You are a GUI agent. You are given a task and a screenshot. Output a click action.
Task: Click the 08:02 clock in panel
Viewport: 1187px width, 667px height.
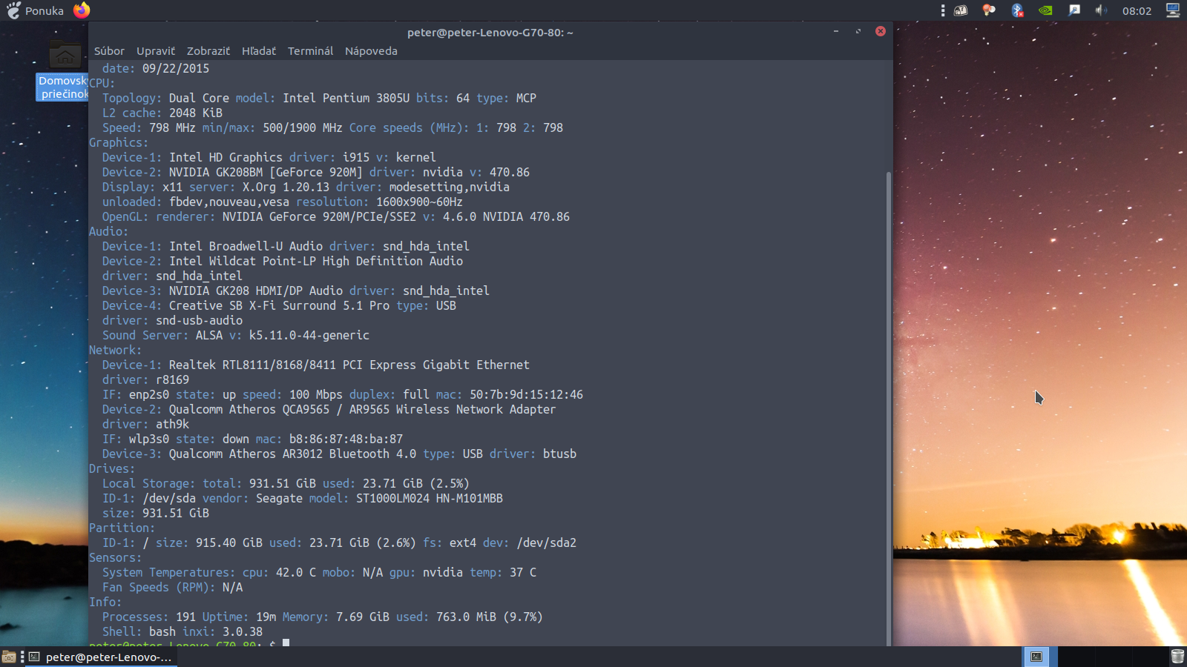point(1137,10)
